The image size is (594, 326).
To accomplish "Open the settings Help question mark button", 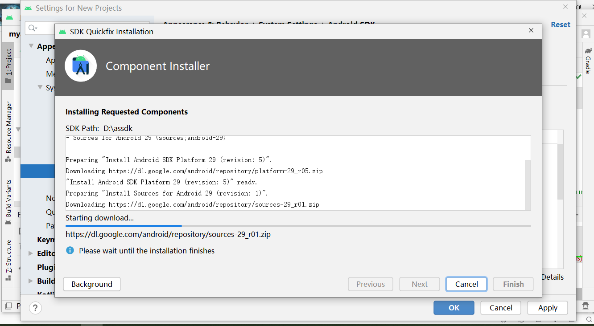I will click(35, 308).
